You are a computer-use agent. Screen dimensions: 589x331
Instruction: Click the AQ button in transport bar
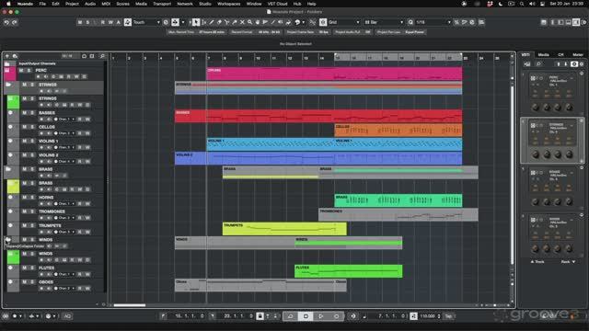[x=67, y=316]
